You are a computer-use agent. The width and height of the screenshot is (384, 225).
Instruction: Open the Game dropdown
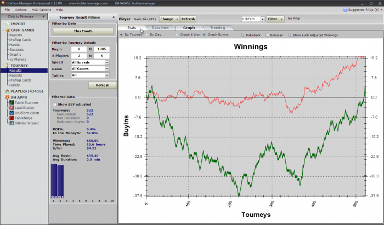click(x=107, y=69)
